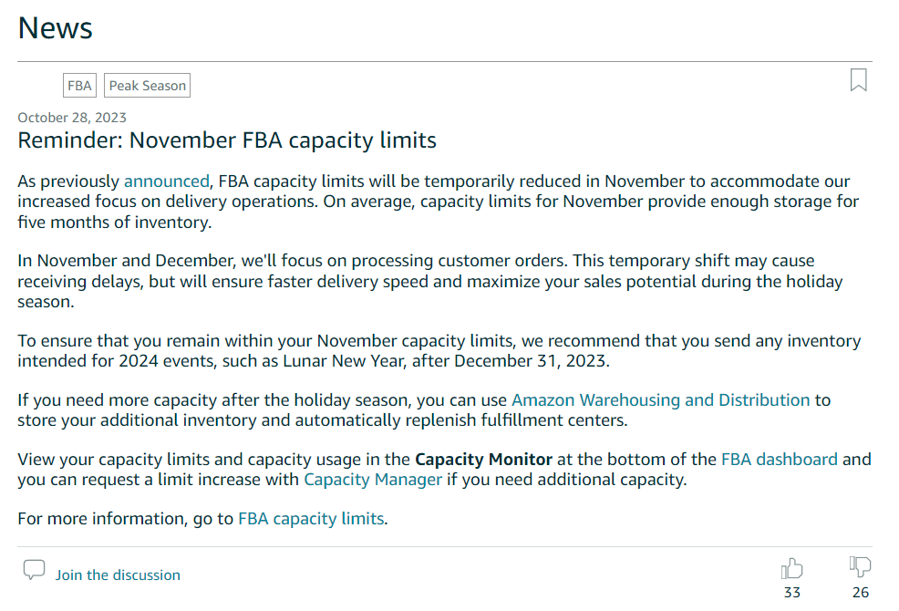Click the bold Capacity Monitor text
The image size is (899, 611).
[483, 460]
